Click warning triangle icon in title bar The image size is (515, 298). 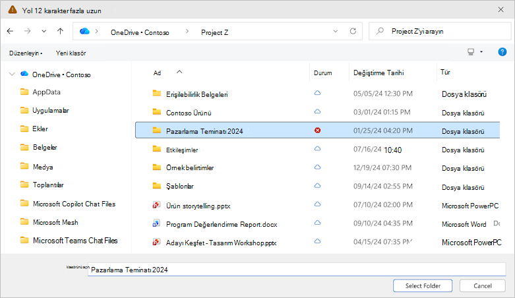13,9
